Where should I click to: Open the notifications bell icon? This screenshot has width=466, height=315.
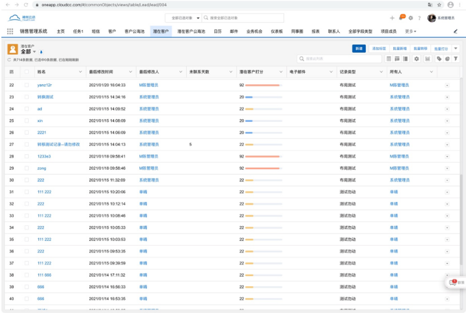402,18
